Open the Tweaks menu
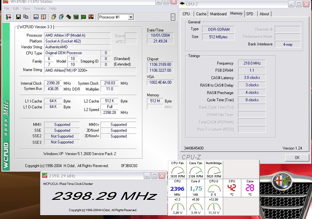The width and height of the screenshot is (312, 219). point(39,8)
